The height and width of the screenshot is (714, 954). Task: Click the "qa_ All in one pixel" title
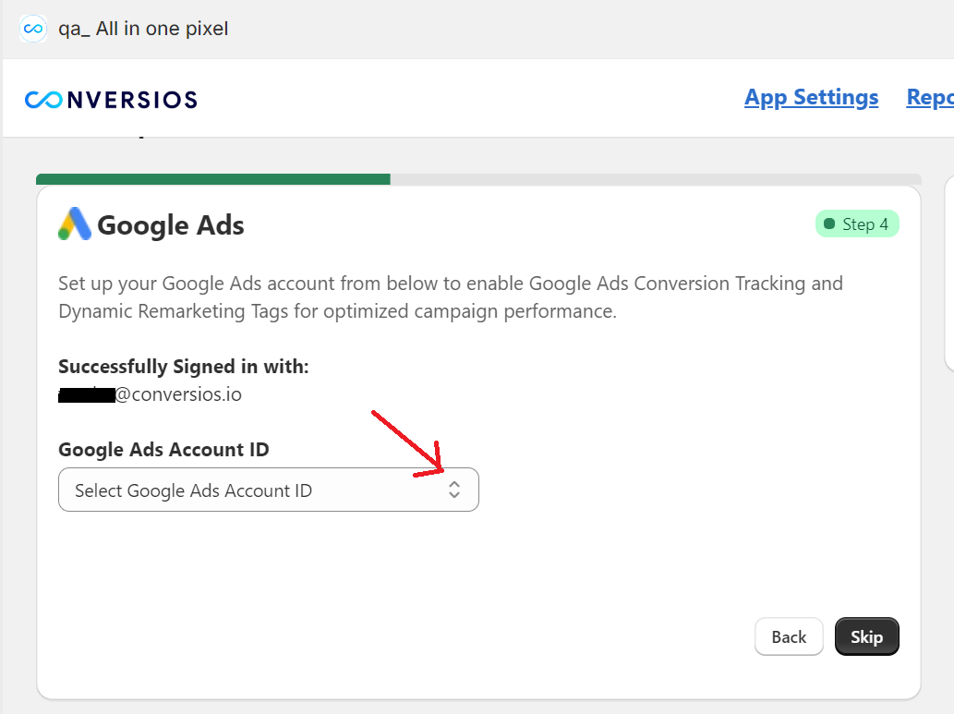point(143,29)
